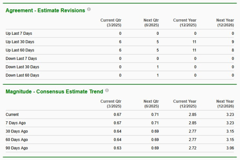Click 'Up Last 7 Days' row label

[19, 33]
